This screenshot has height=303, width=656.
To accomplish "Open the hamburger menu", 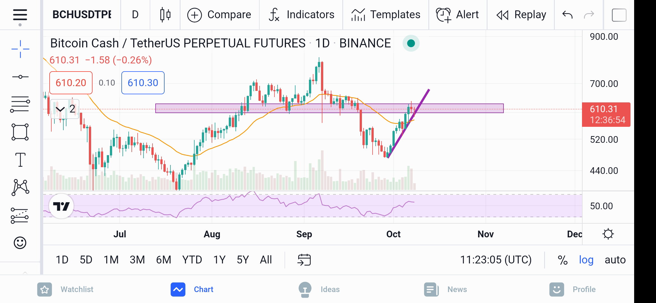I will pos(20,15).
